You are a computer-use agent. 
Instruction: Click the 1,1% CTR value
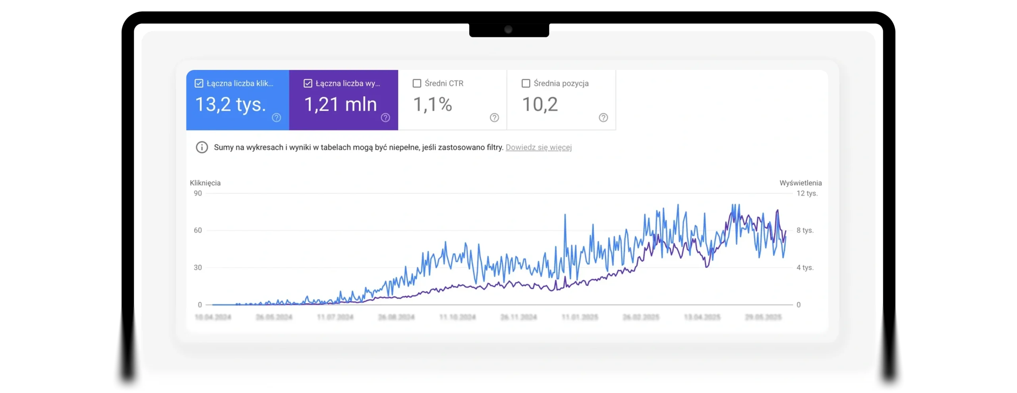(433, 105)
